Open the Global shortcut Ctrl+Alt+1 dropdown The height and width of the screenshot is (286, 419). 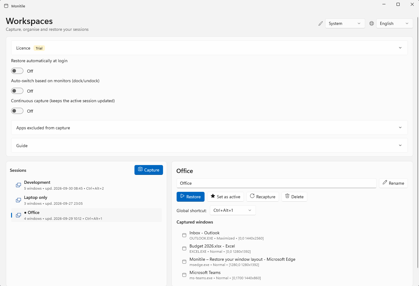pos(233,210)
